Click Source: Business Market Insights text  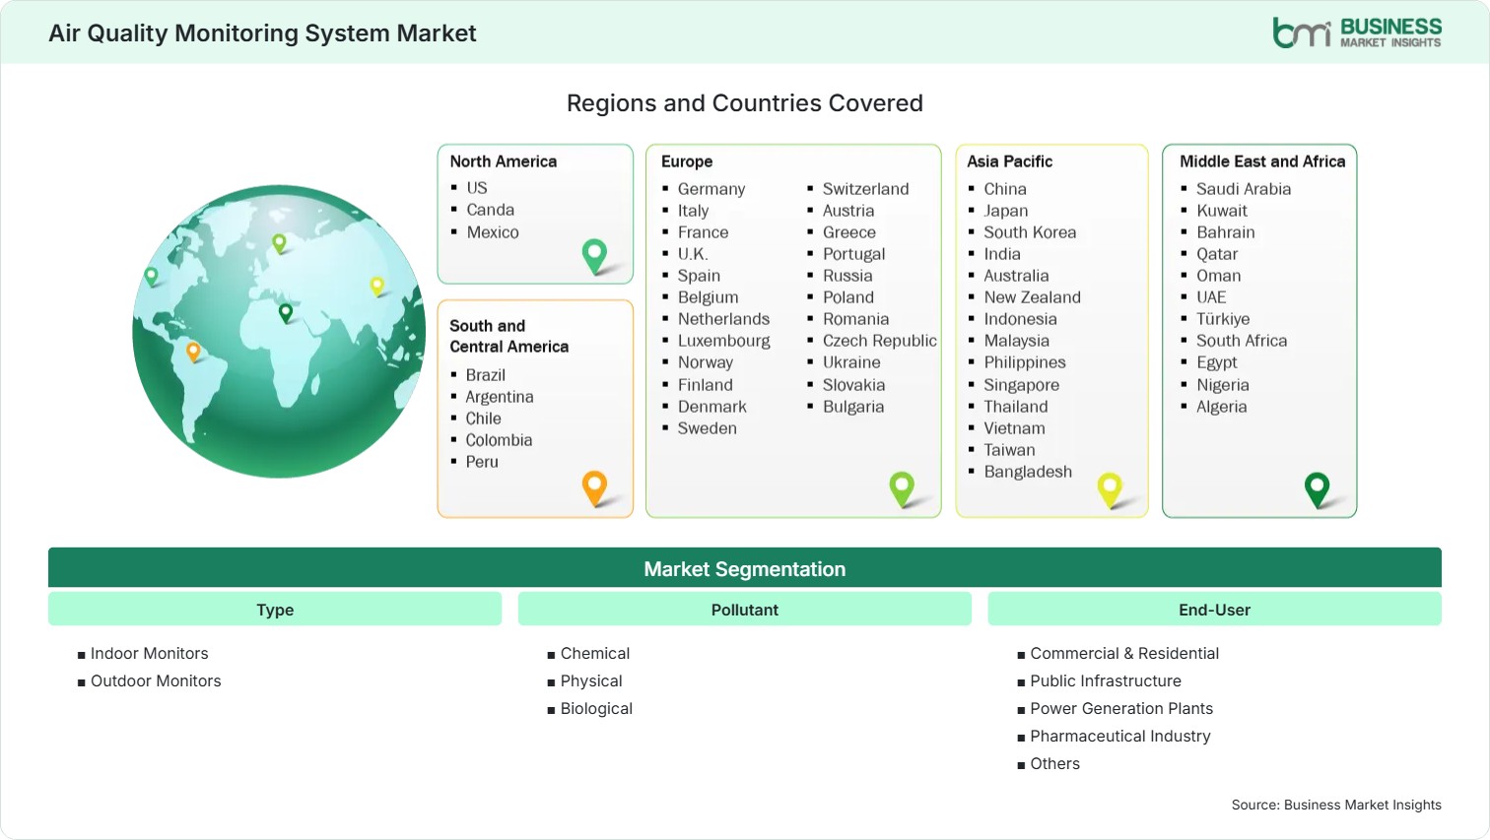point(1336,805)
